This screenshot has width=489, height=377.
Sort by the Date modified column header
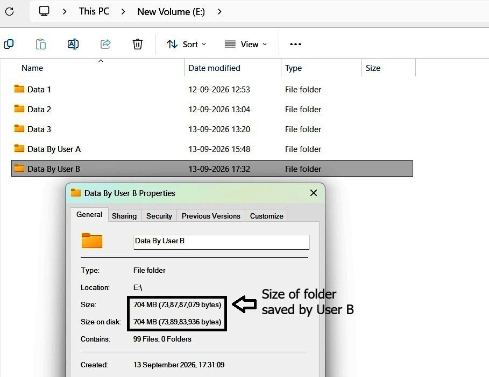(x=214, y=68)
